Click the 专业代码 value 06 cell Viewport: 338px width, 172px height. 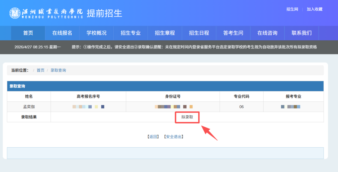pyautogui.click(x=241, y=107)
